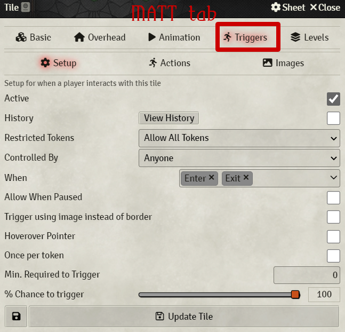This screenshot has width=345, height=332.
Task: Click the save icon button left of Update Tile
Action: [16, 317]
